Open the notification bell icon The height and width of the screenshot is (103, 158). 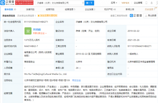(x=151, y=3)
